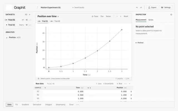Click the Export button
The height and width of the screenshot is (111, 178).
point(152,7)
